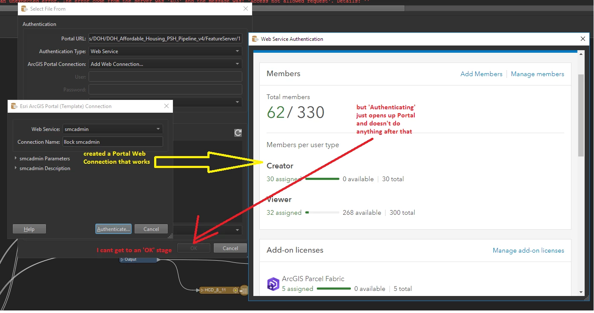This screenshot has height=313, width=594.
Task: Click the web authentication vertical scrollbar thumb
Action: click(x=581, y=115)
